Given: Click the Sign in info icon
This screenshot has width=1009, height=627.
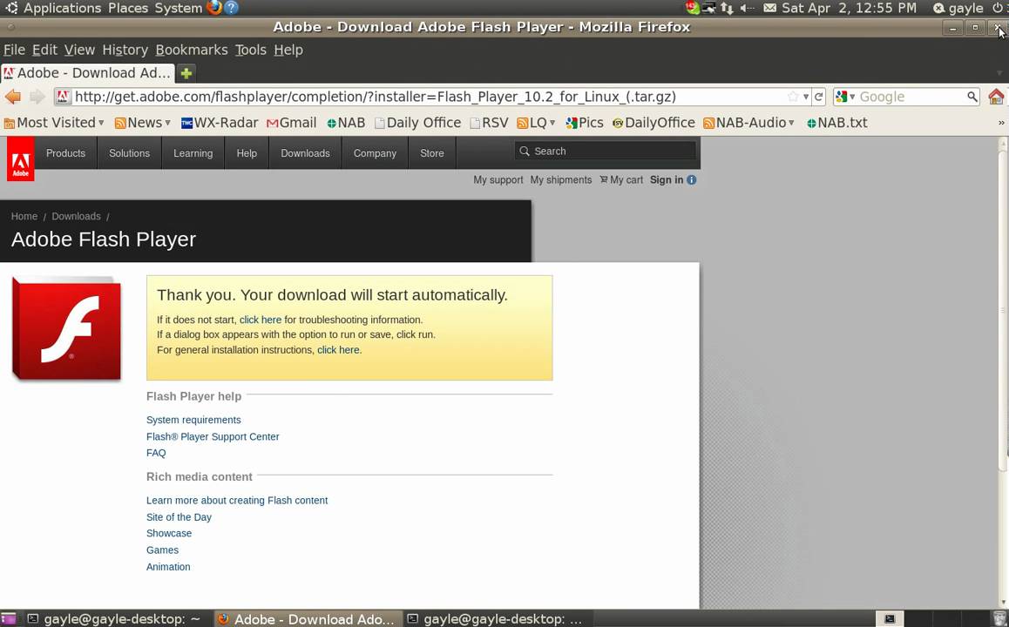Looking at the screenshot, I should click(x=692, y=180).
